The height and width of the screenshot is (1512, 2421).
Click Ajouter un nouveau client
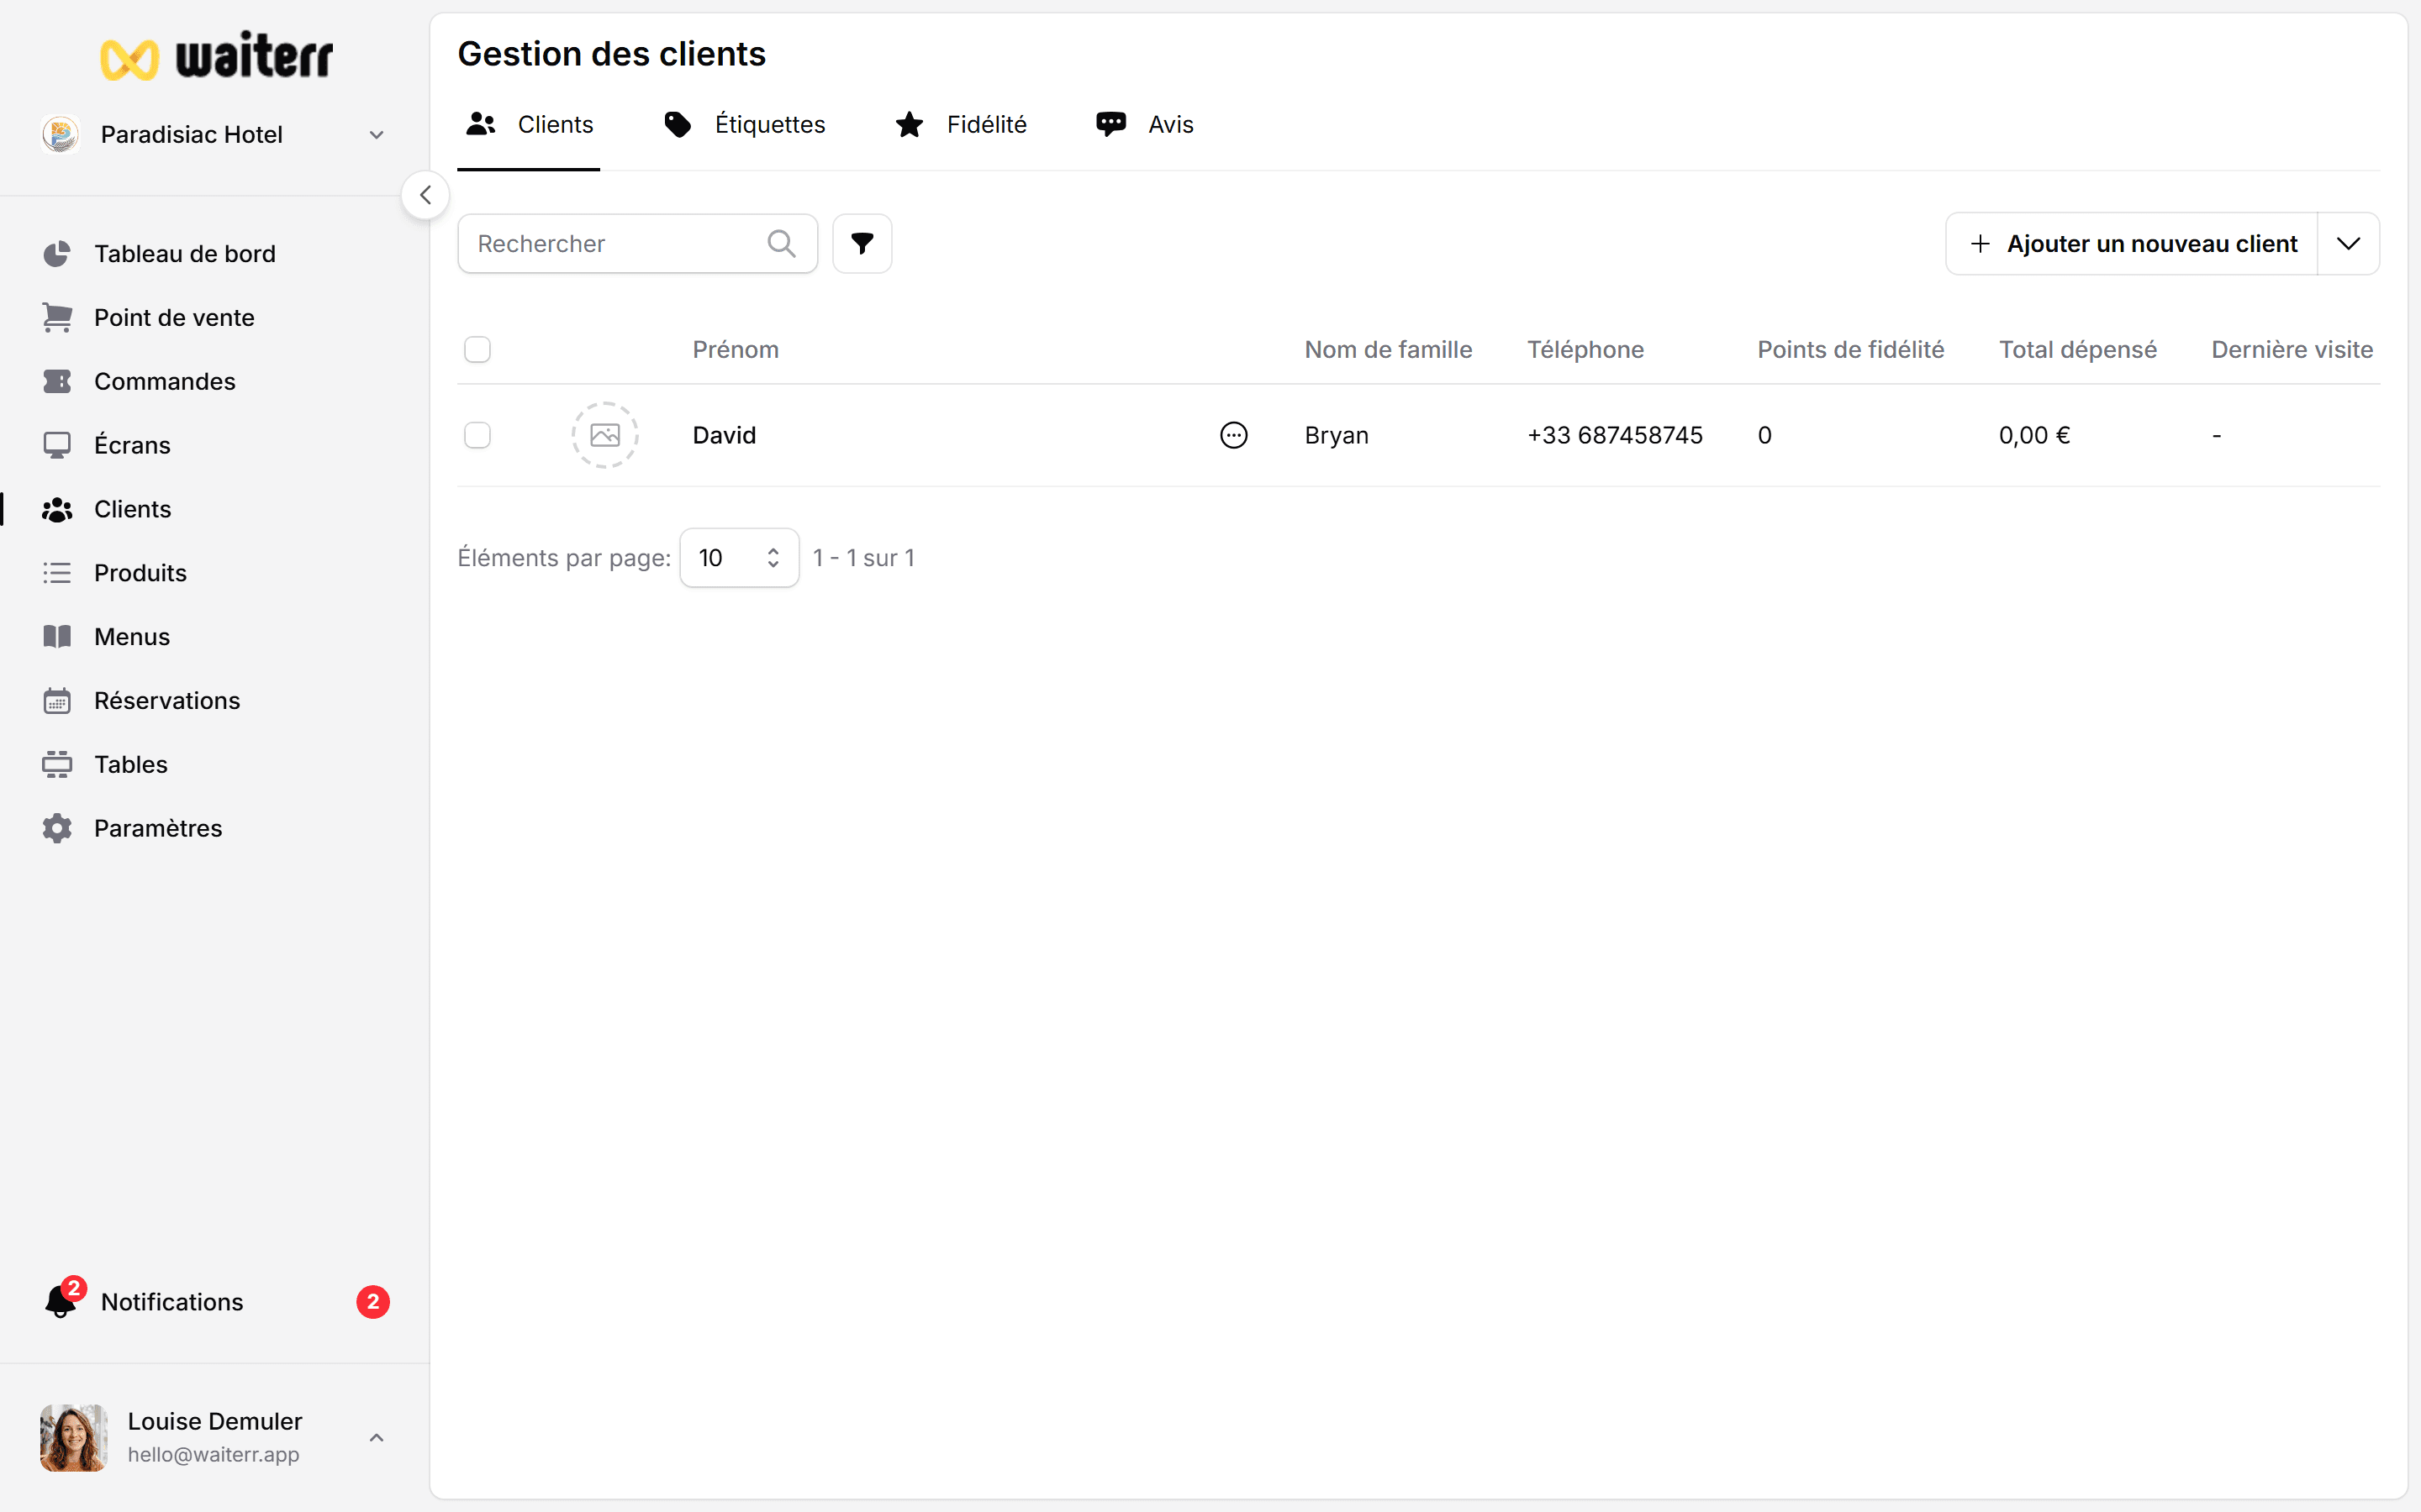(x=2132, y=243)
